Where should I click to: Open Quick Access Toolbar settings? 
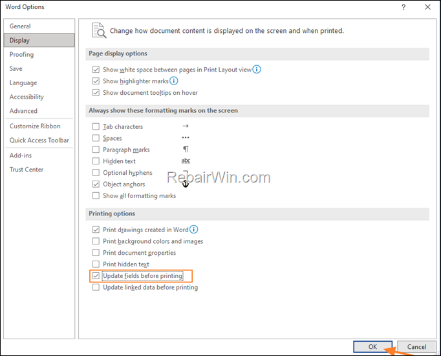39,140
